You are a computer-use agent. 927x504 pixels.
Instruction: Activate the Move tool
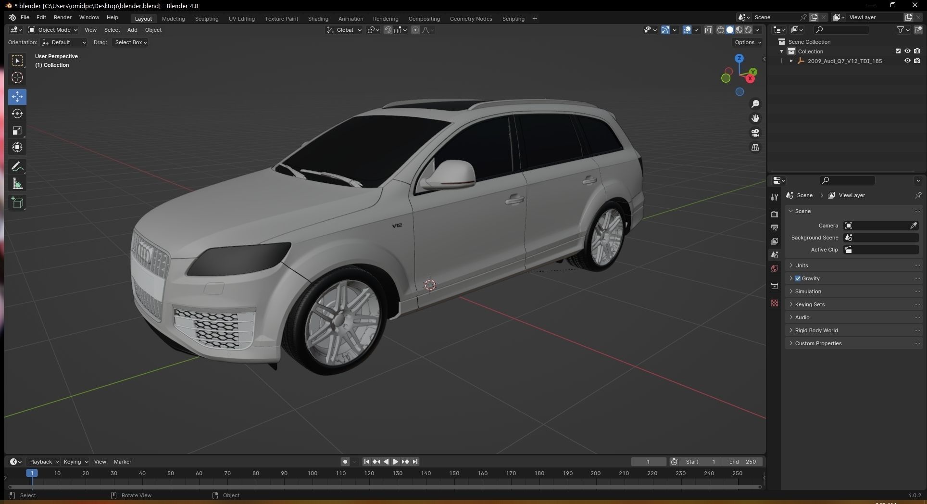(17, 97)
